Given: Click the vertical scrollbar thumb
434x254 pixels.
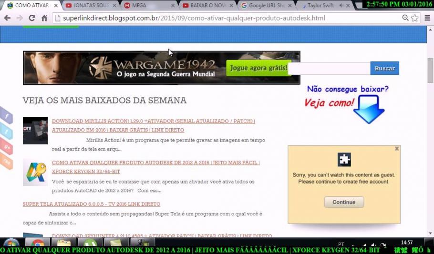Looking at the screenshot, I should tap(430, 70).
